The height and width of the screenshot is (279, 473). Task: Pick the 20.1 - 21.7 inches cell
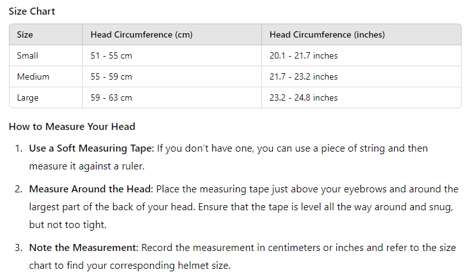(303, 55)
